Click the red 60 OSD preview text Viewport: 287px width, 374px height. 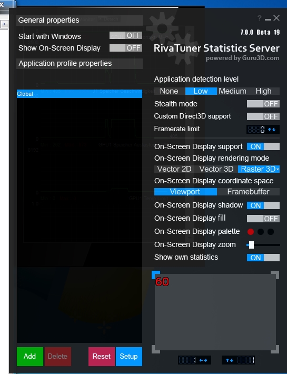162,282
